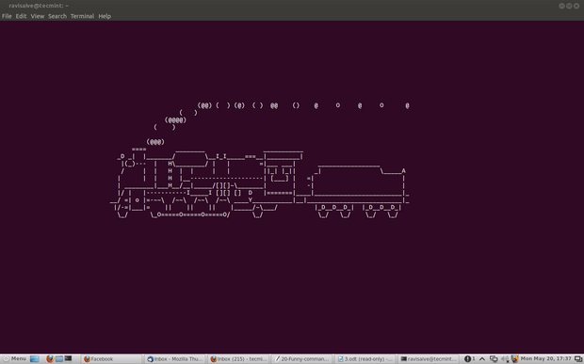Click the shield tray icon
Viewport: 584px width, 364px height.
(x=514, y=358)
